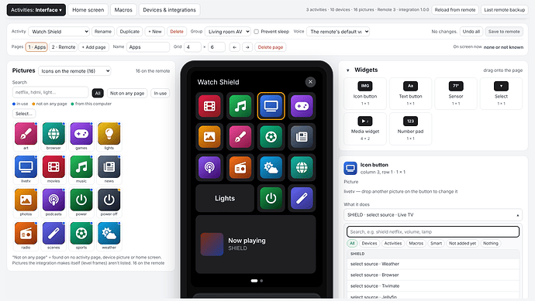Filter actions by Not added yet
This screenshot has height=301, width=535.
pyautogui.click(x=462, y=243)
